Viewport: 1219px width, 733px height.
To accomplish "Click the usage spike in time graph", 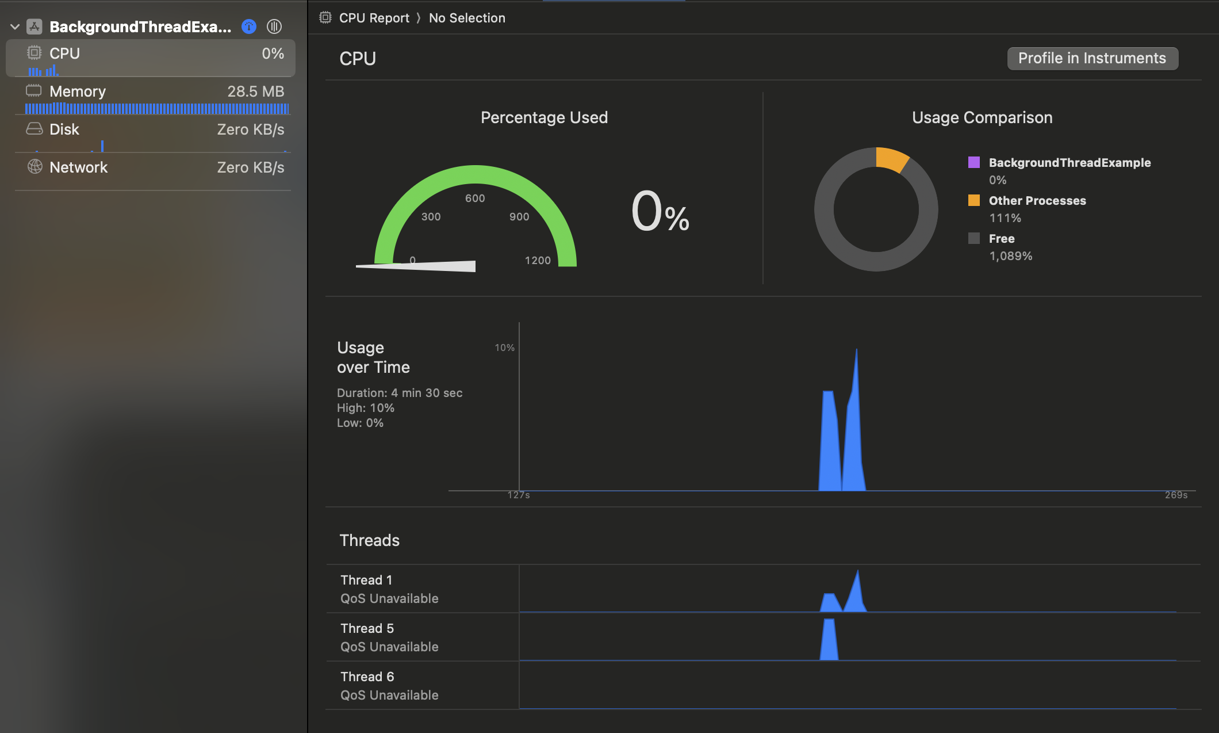I will 854,420.
